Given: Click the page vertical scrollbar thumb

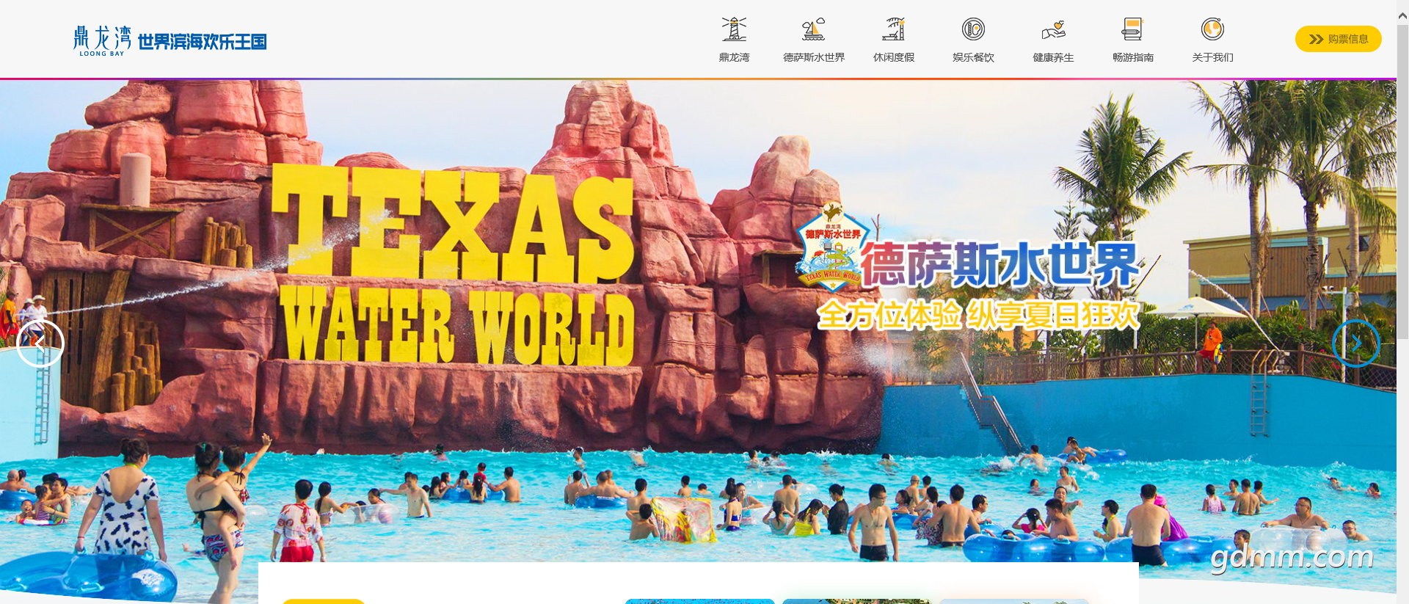Looking at the screenshot, I should point(1402,183).
